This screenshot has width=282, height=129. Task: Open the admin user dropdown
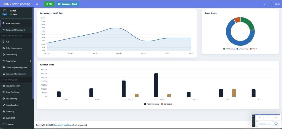275,4
